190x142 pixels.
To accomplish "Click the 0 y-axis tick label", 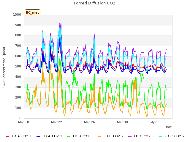I will click(20, 118).
